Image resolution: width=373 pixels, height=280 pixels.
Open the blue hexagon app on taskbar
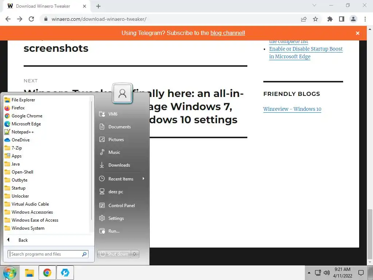pos(65,273)
